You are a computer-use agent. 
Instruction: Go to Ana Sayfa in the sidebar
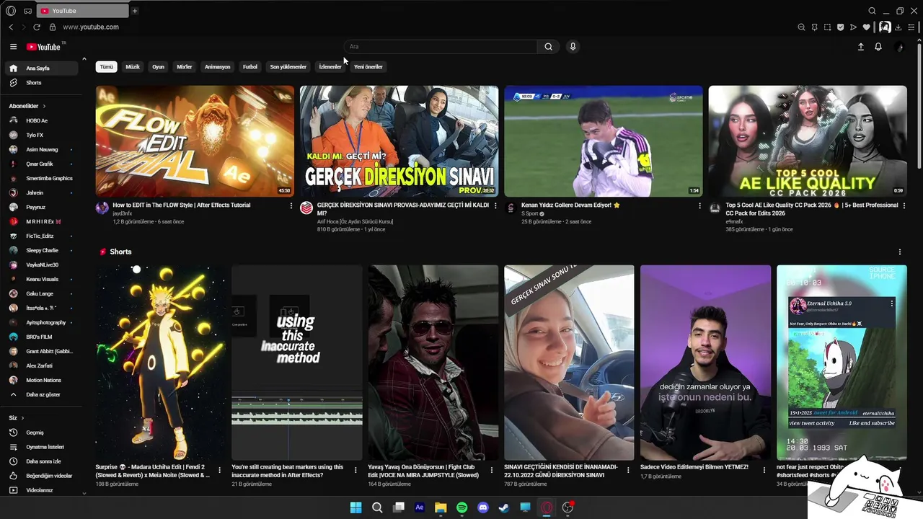click(43, 68)
